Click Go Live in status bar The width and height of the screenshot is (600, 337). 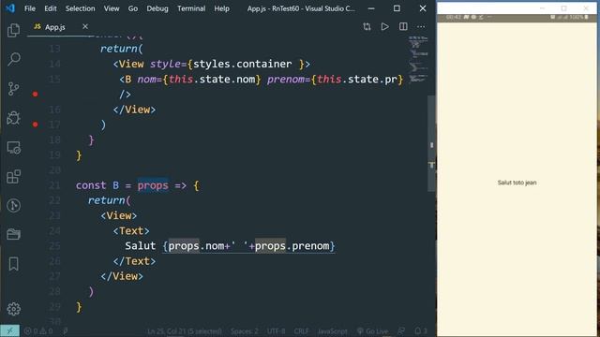click(372, 330)
